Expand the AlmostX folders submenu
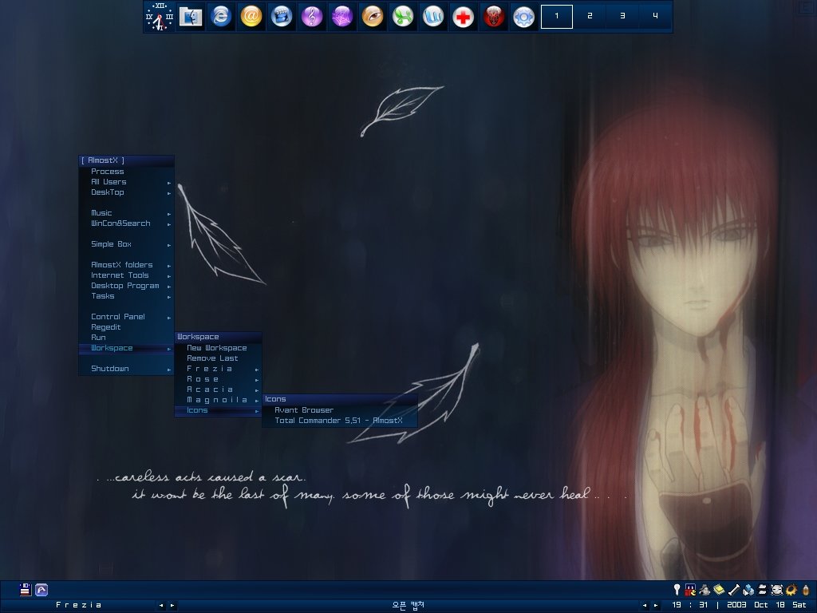 127,265
